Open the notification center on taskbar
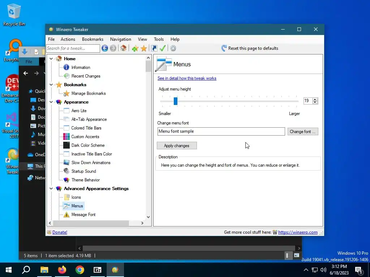Image resolution: width=370 pixels, height=277 pixels. point(358,270)
